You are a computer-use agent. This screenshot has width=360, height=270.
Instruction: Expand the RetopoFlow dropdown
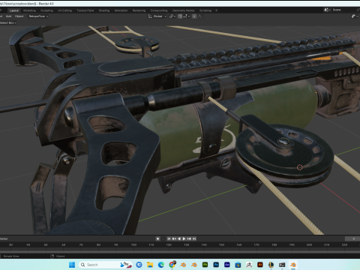38,16
